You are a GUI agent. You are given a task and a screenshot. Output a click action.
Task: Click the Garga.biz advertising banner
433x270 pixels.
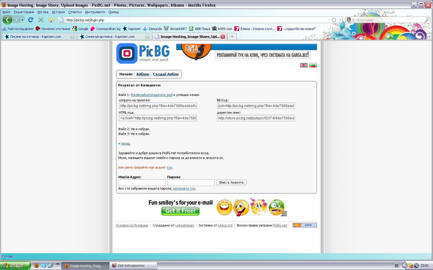tap(247, 52)
